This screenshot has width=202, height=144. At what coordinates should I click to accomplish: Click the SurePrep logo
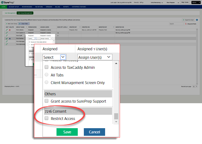[8, 2]
